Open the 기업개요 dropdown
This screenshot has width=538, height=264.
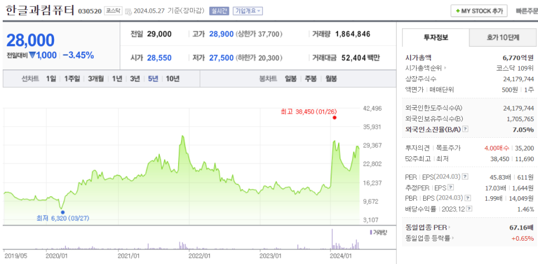[x=248, y=11]
